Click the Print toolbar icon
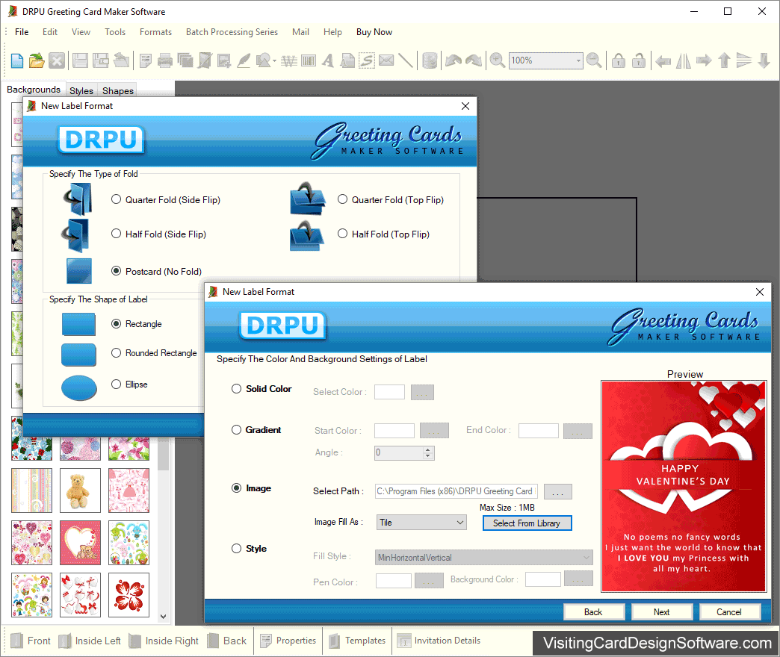Viewport: 780px width, 657px height. tap(164, 60)
